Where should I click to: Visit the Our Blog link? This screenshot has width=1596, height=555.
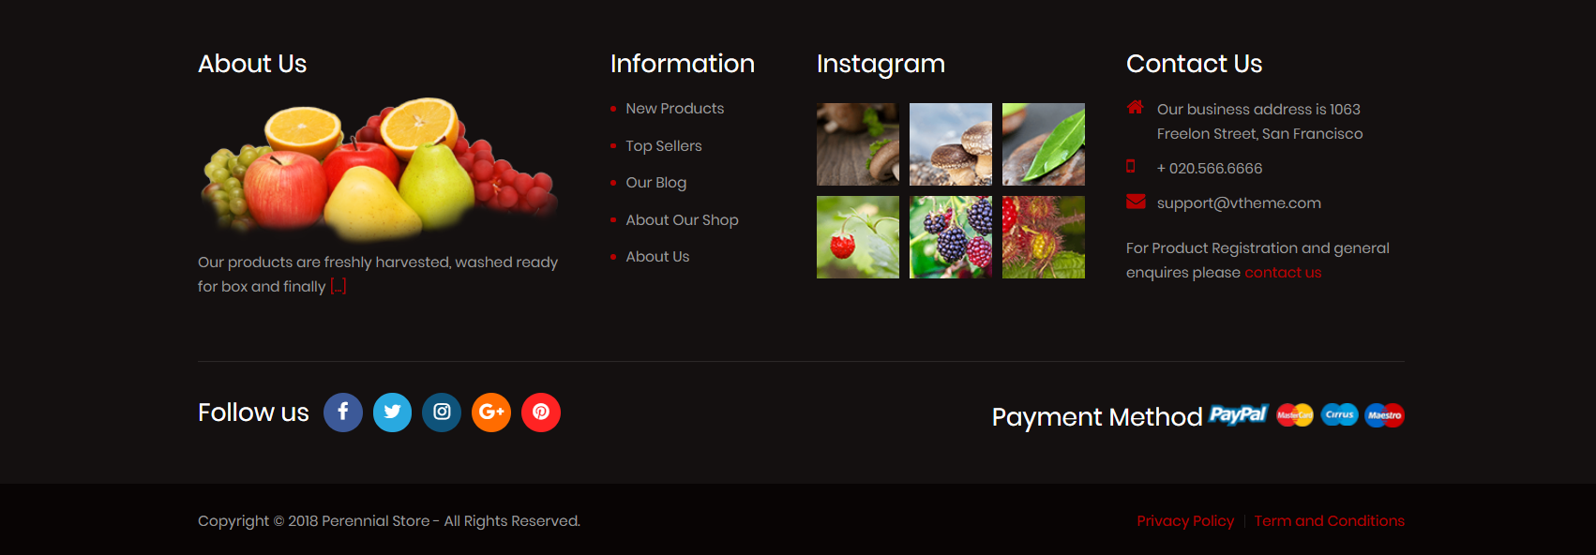point(656,183)
